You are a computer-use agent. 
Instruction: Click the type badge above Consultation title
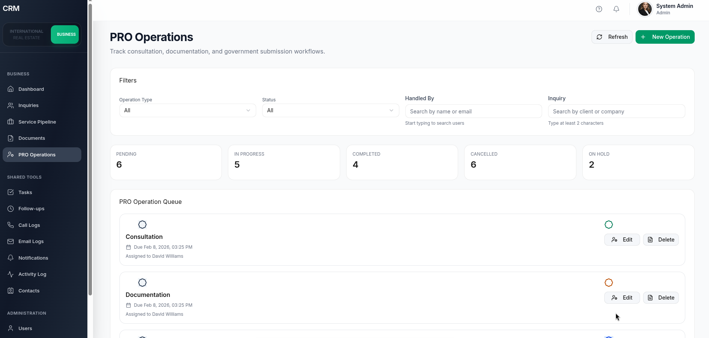tap(142, 225)
